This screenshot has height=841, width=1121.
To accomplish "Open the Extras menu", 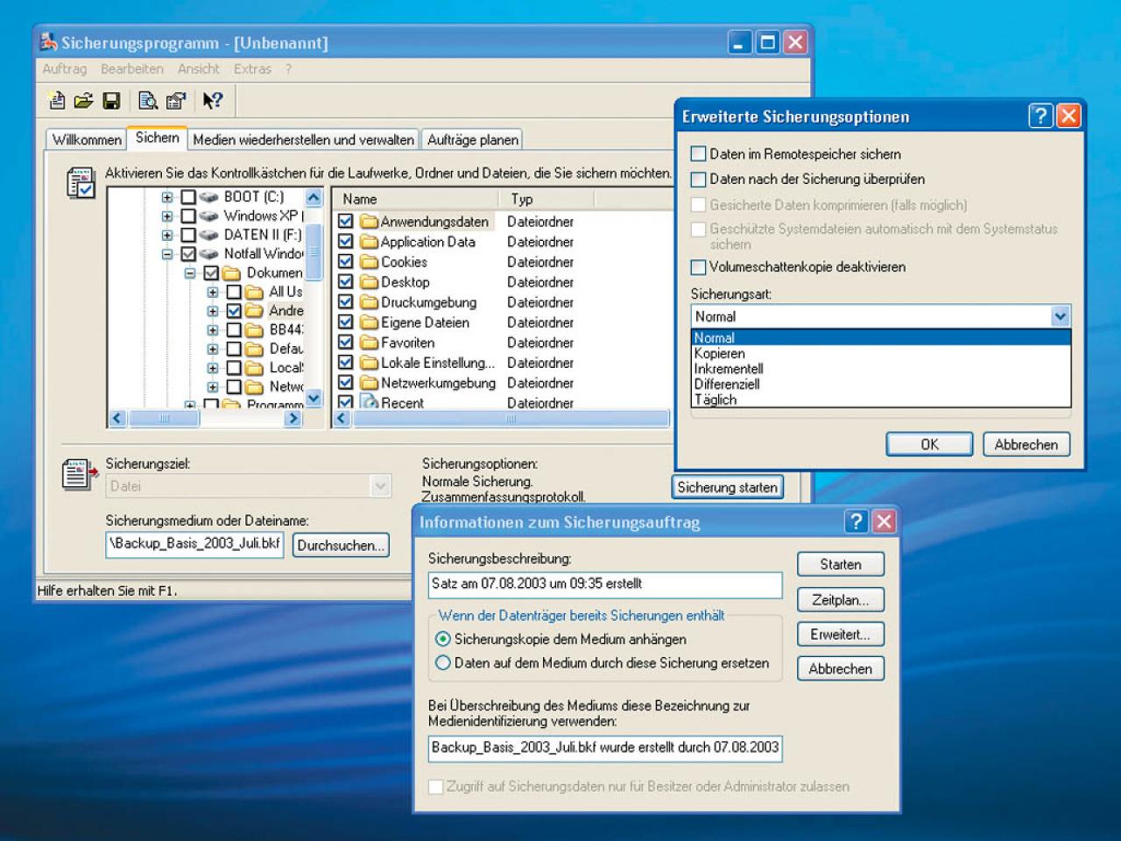I will click(252, 69).
